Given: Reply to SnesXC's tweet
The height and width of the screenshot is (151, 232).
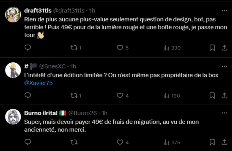Looking at the screenshot, I should (28, 96).
